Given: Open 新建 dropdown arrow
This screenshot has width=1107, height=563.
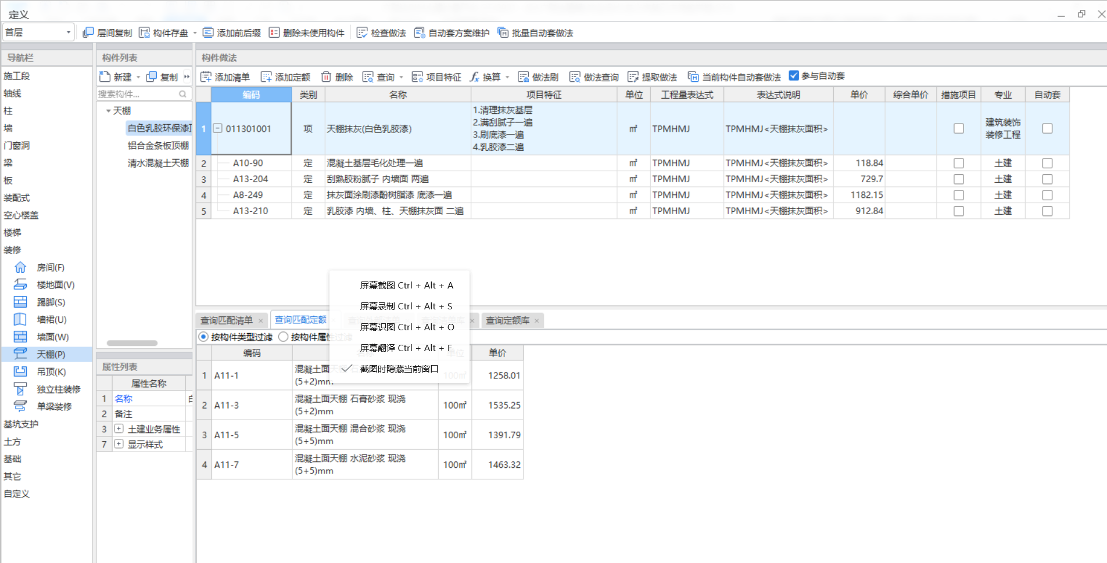Looking at the screenshot, I should (x=138, y=77).
